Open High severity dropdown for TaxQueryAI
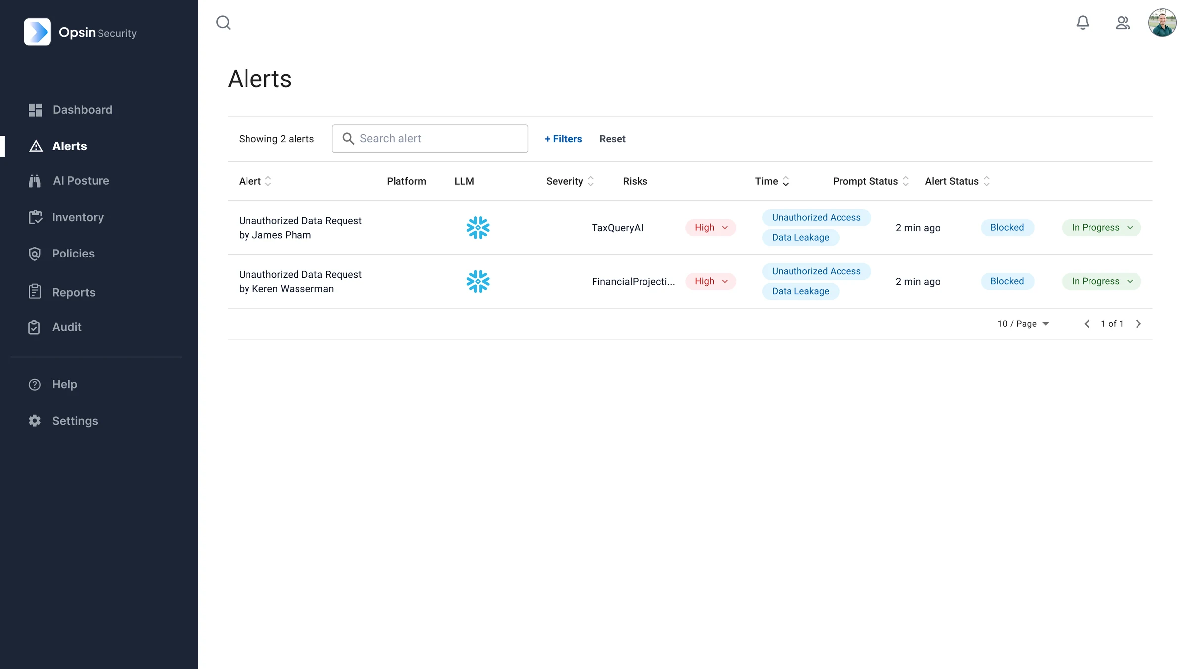 pos(710,228)
